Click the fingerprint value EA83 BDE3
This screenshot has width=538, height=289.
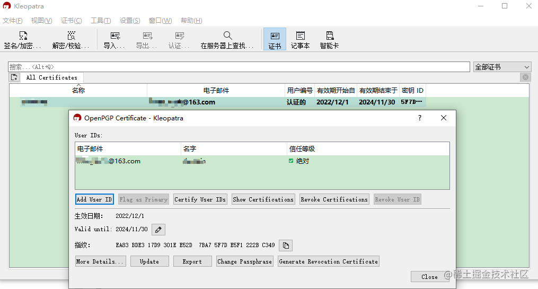pyautogui.click(x=195, y=245)
